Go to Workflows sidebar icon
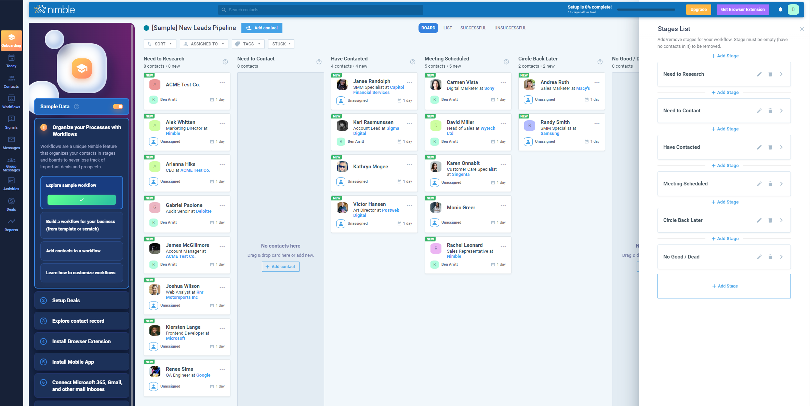The image size is (810, 406). 11,102
